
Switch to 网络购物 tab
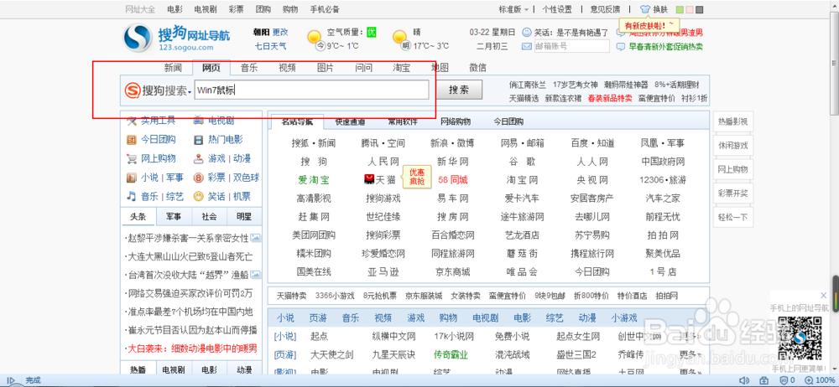tap(456, 121)
